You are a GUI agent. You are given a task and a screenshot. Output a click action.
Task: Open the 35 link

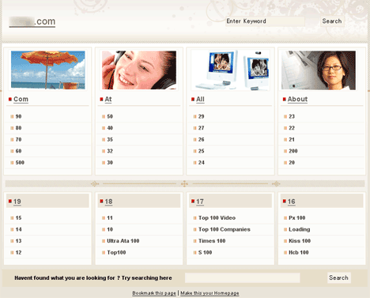pyautogui.click(x=110, y=140)
